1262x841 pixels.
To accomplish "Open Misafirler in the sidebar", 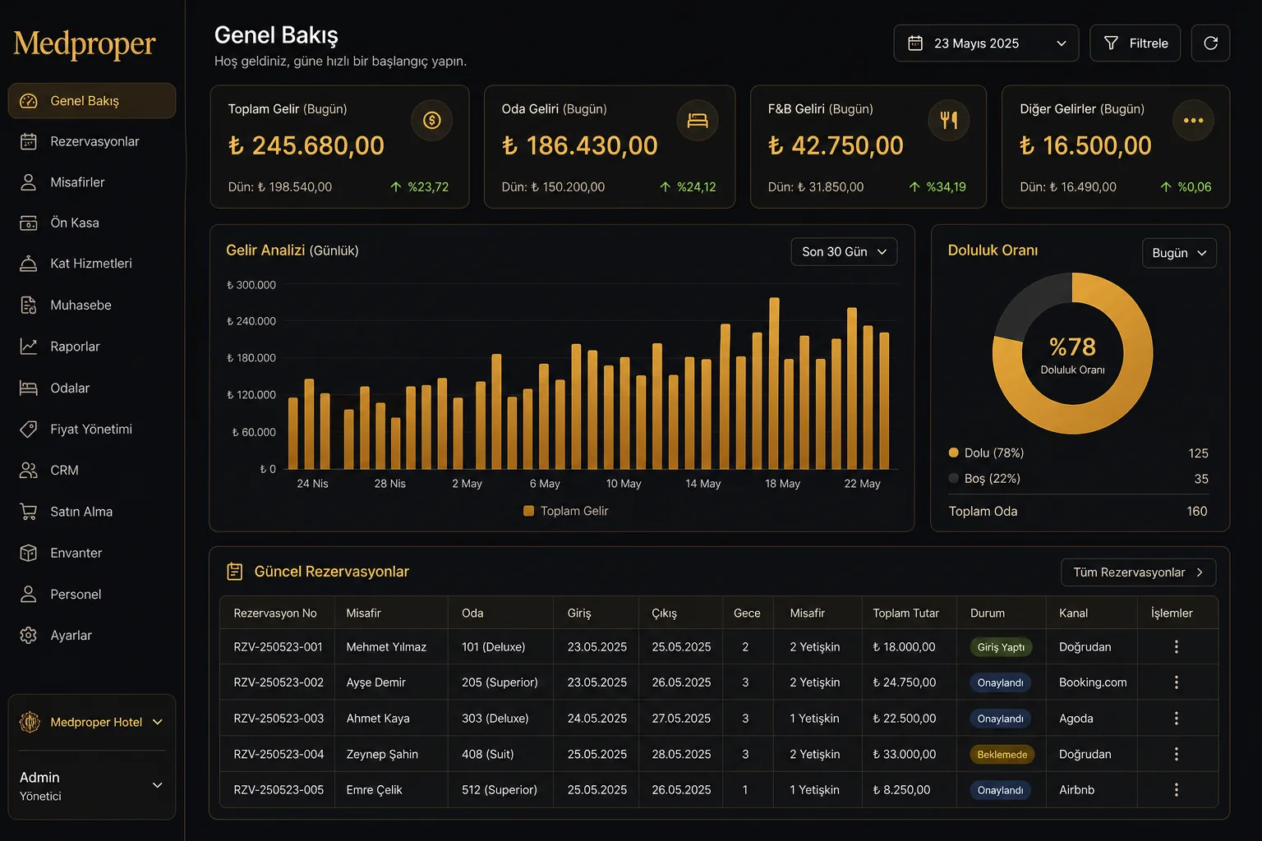I will tap(92, 182).
